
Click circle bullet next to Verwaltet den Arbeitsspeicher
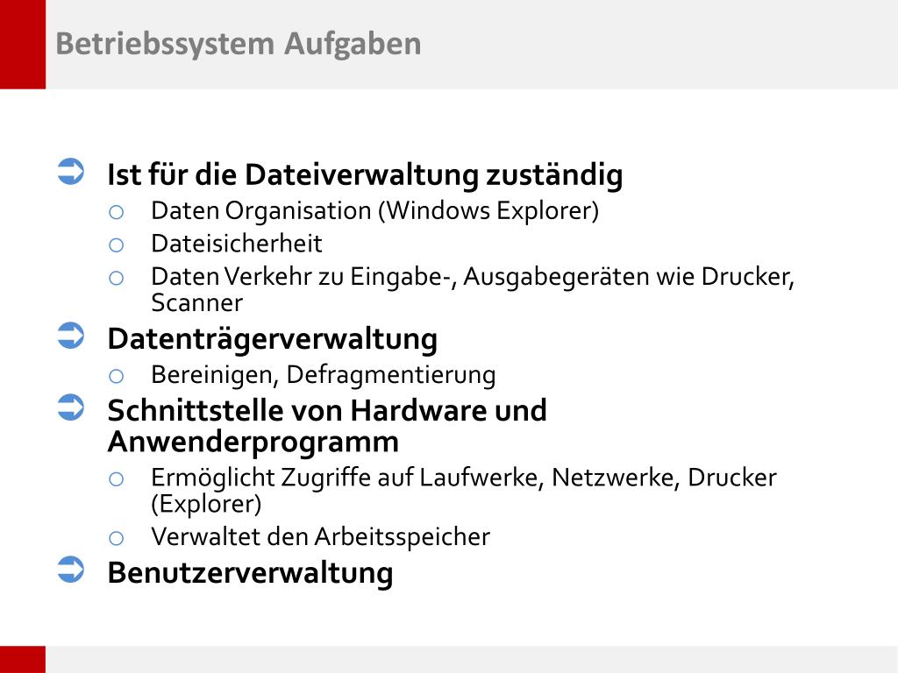(x=117, y=538)
